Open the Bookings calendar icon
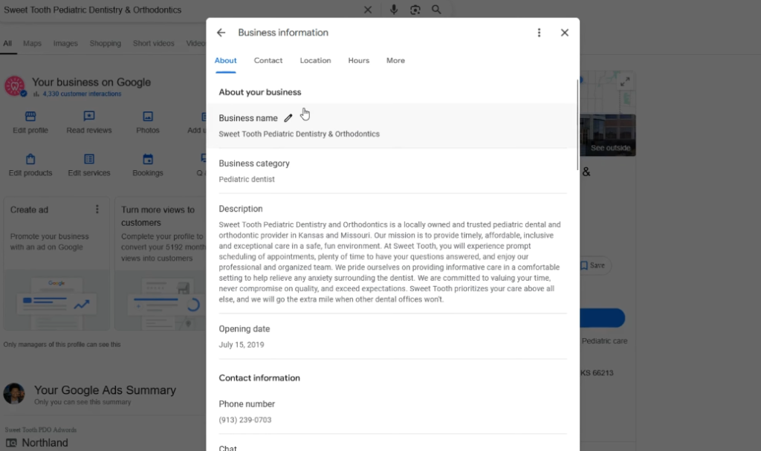Screen dimensions: 761x451 148,159
